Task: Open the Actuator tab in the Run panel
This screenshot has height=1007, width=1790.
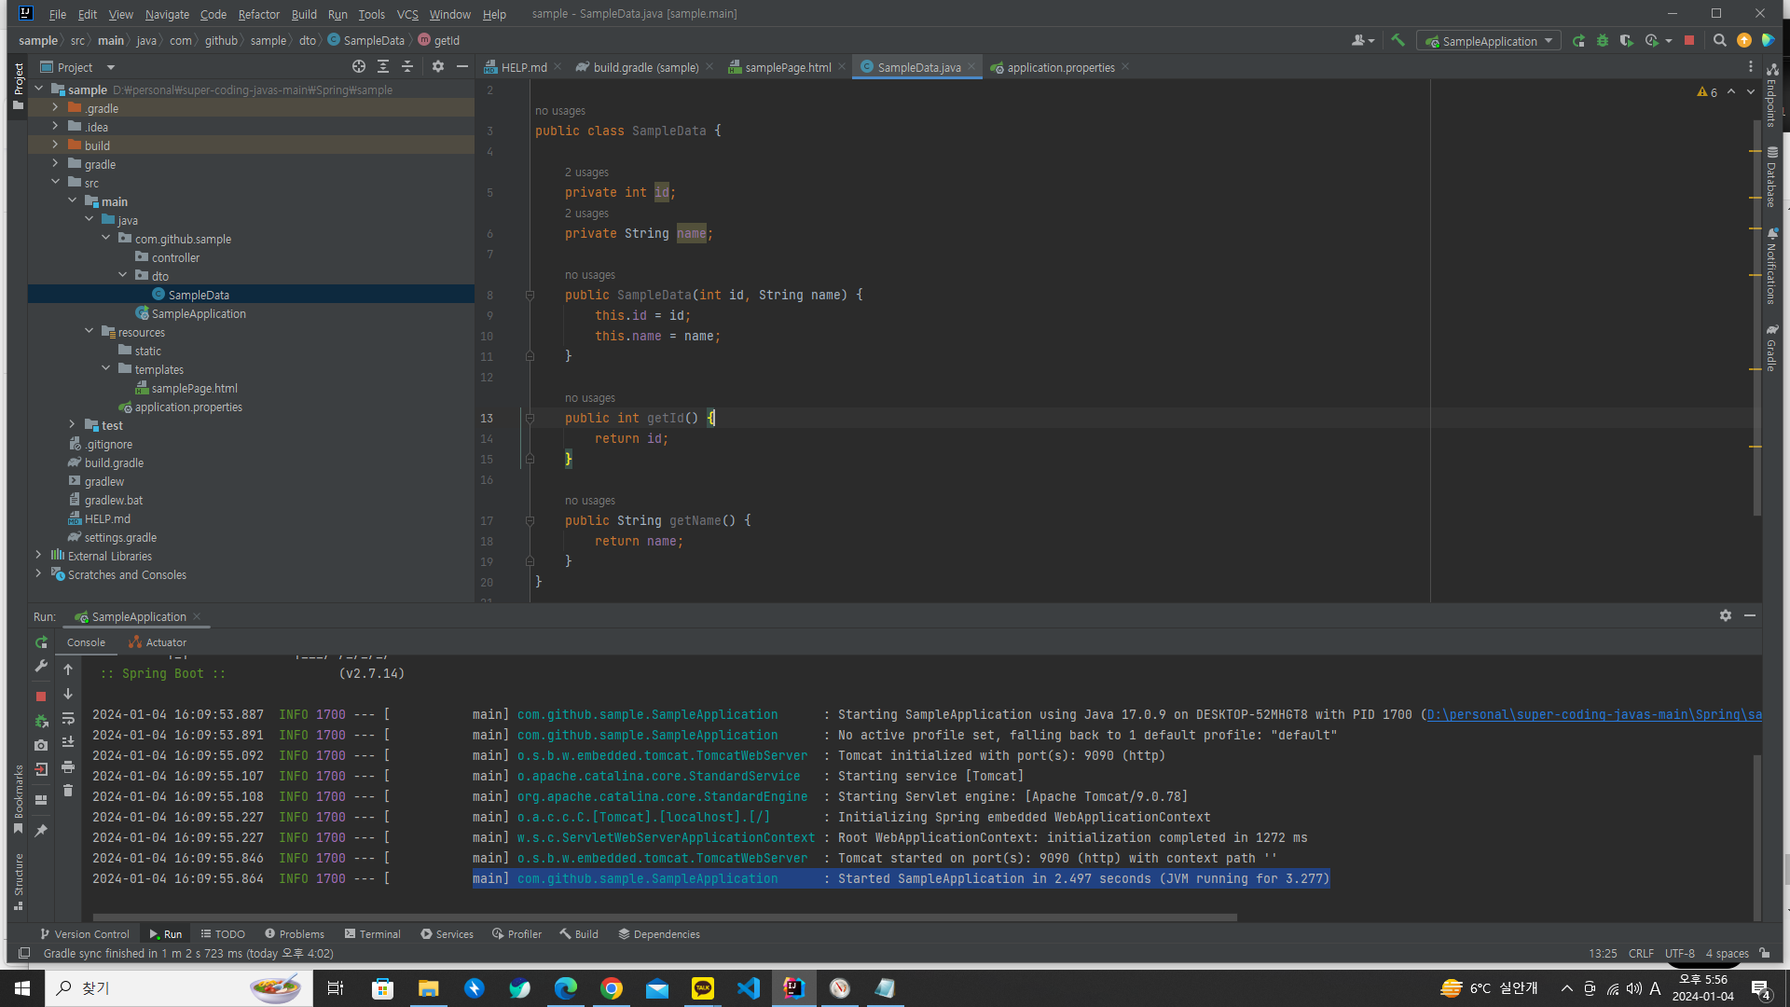Action: pyautogui.click(x=158, y=642)
